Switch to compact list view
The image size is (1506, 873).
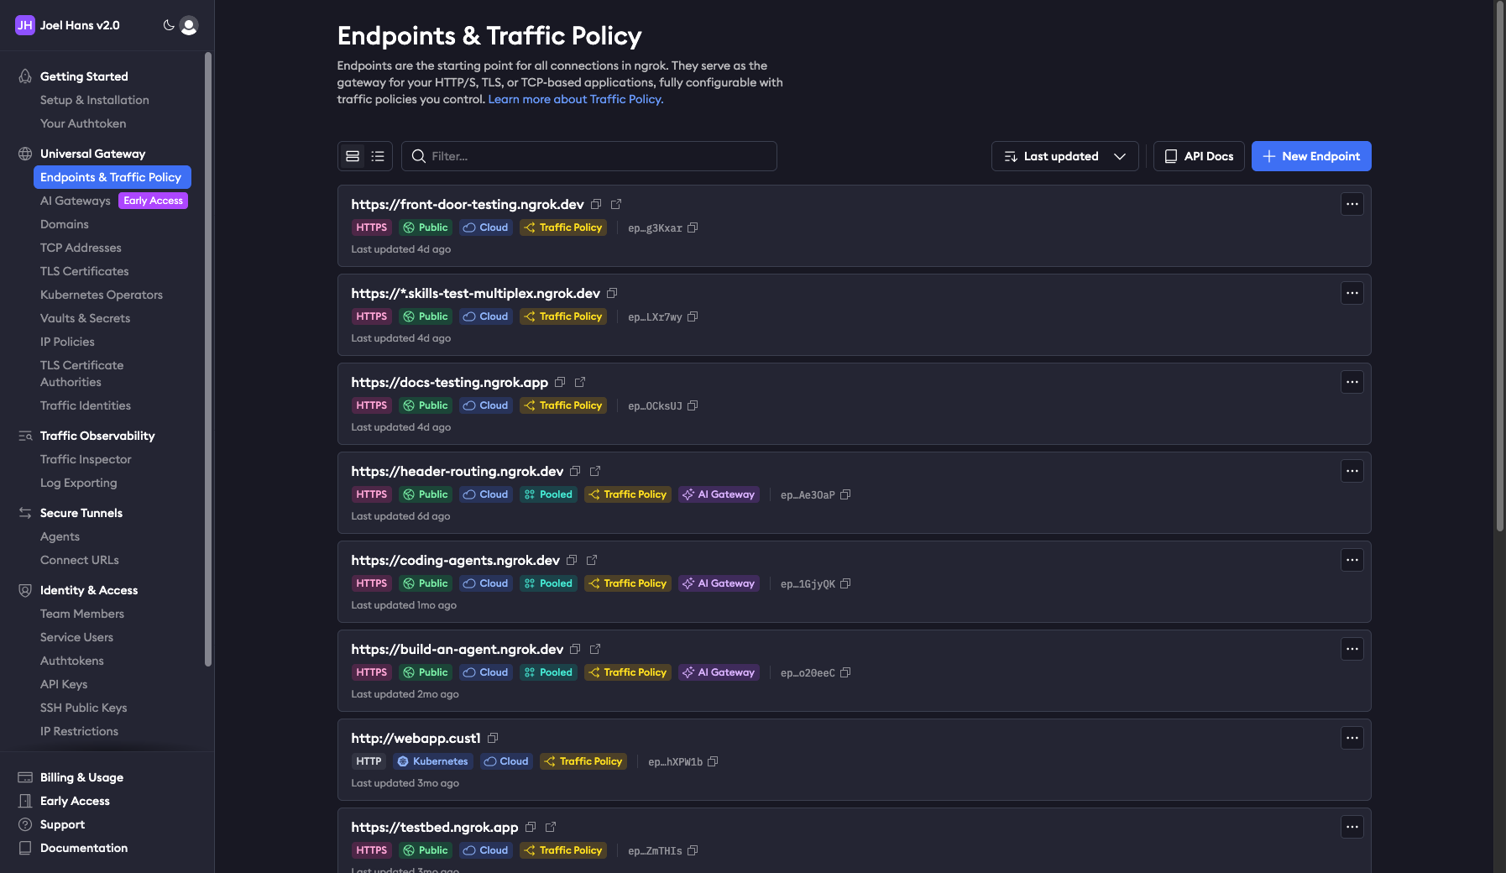[x=378, y=156]
